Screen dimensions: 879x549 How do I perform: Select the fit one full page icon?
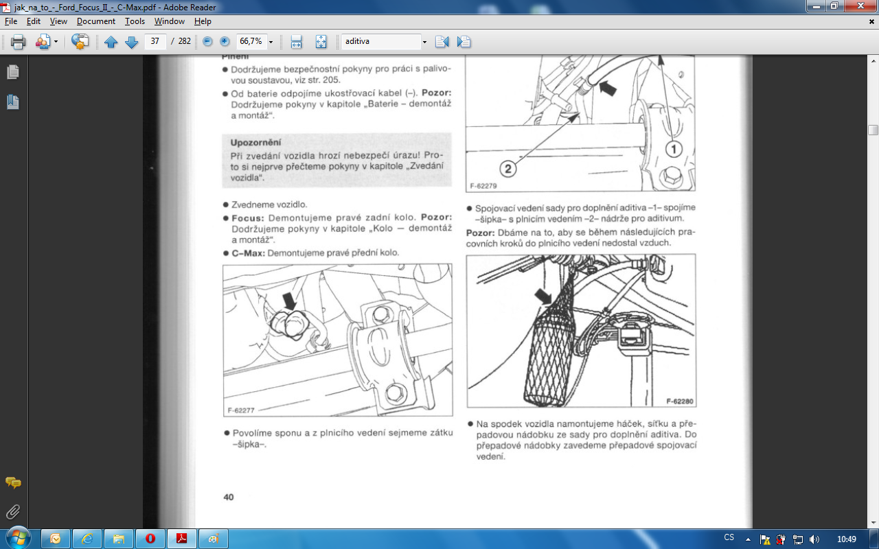pyautogui.click(x=321, y=42)
